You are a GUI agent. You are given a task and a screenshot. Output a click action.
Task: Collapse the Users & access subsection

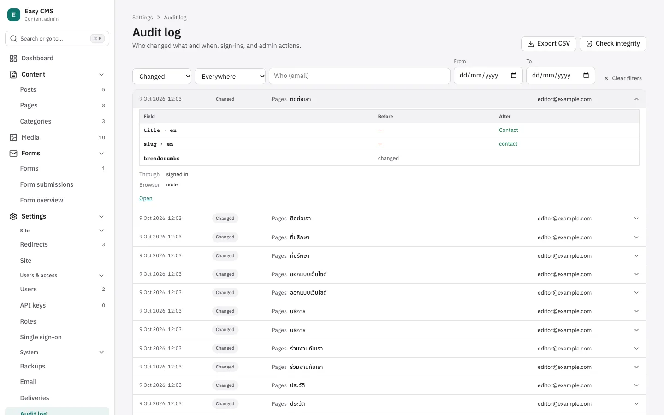(101, 275)
